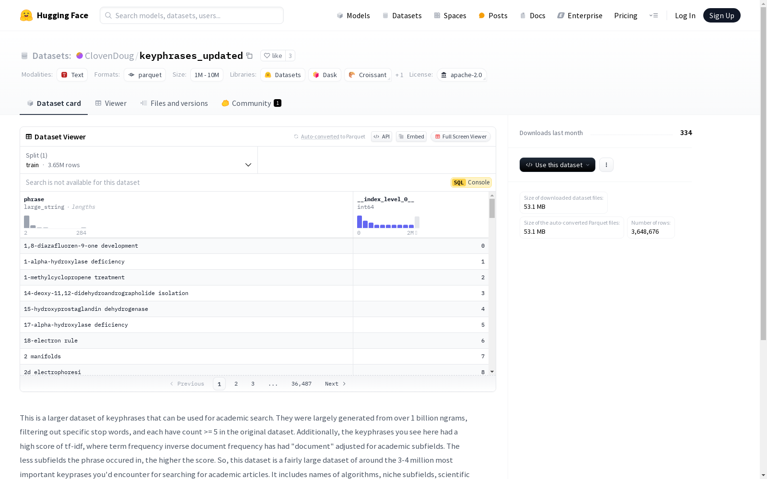Screen dimensions: 767x479
Task: Expand the +1 more libraries list
Action: tap(399, 75)
